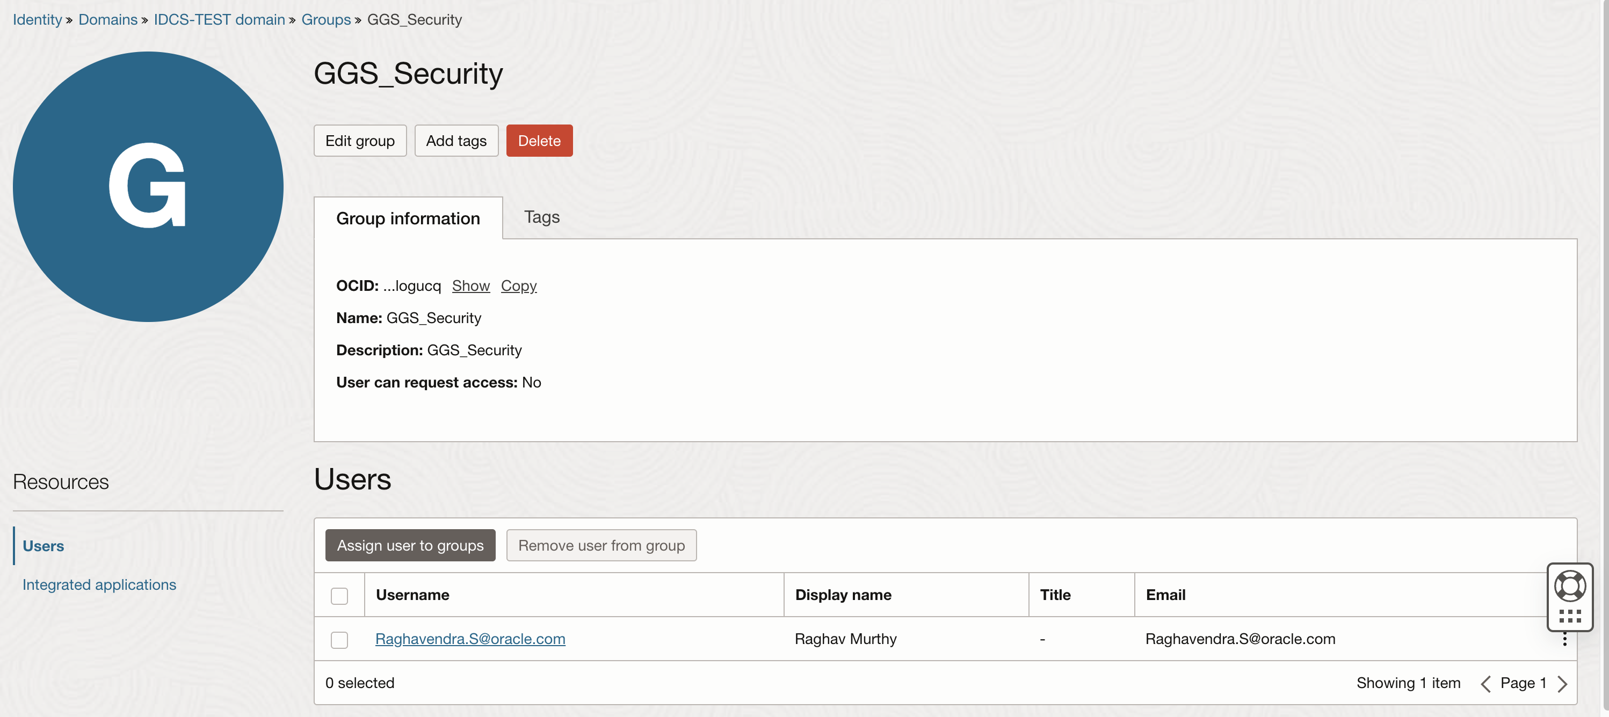
Task: Click the Edit group button
Action: (x=360, y=141)
